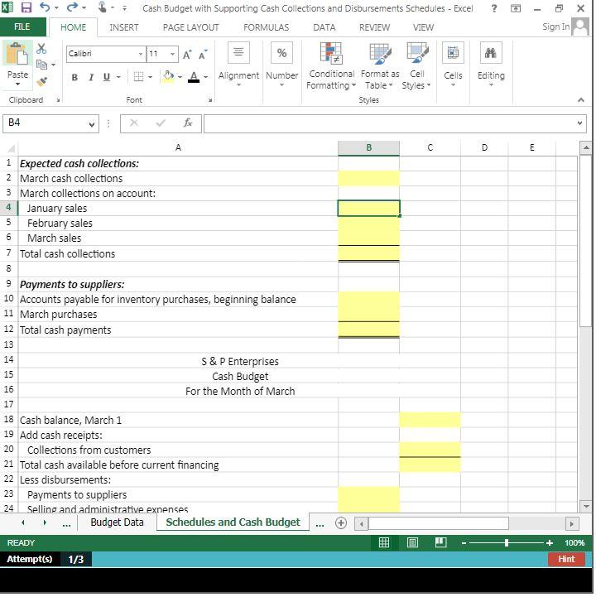596x597 pixels.
Task: Click the Format Painter brush icon
Action: coord(41,81)
